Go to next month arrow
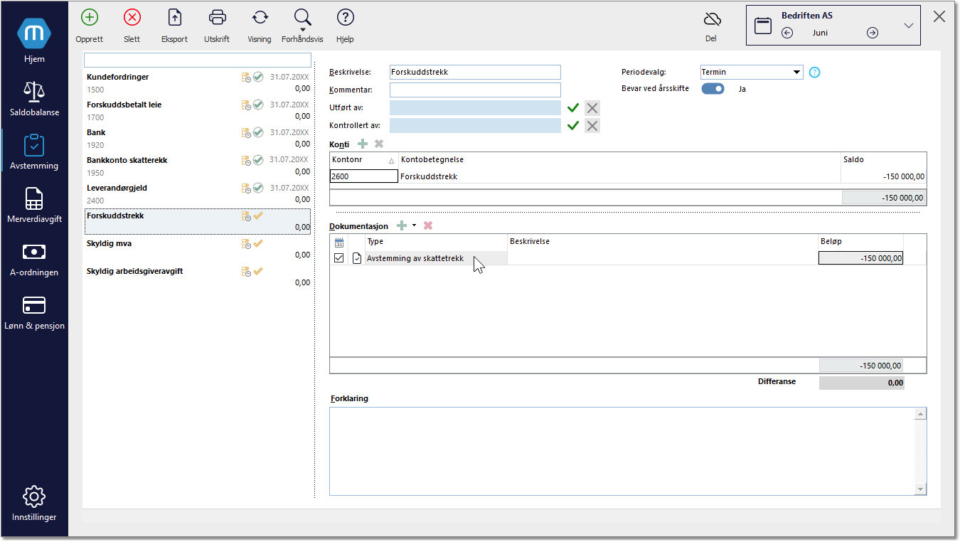Viewport: 960px width, 542px height. point(873,33)
